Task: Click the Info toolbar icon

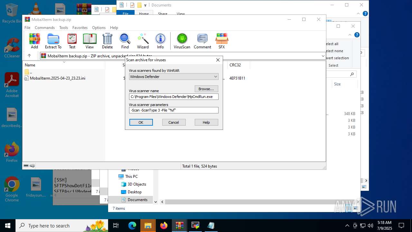Action: 160,41
